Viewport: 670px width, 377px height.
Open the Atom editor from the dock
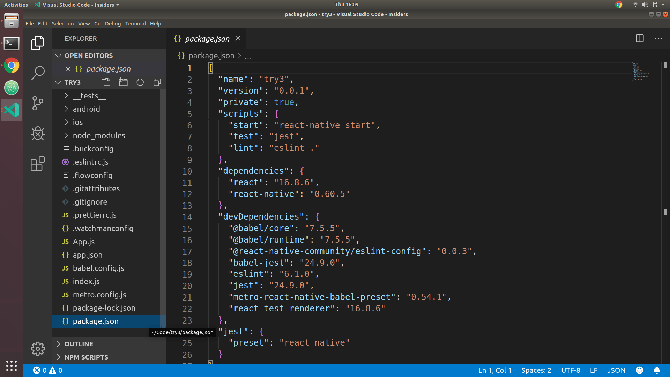point(12,88)
